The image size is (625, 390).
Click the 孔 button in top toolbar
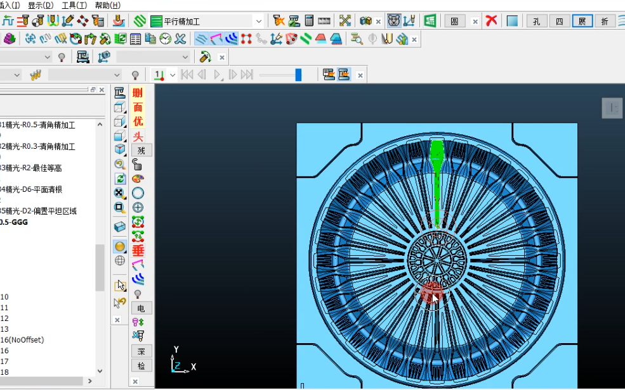click(x=537, y=21)
